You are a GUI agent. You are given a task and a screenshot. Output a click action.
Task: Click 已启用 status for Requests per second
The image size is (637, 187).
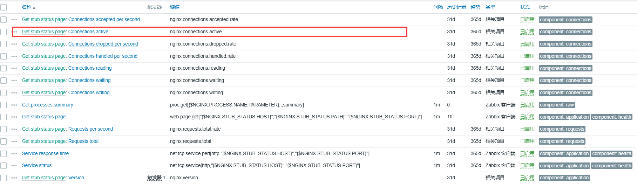(527, 129)
